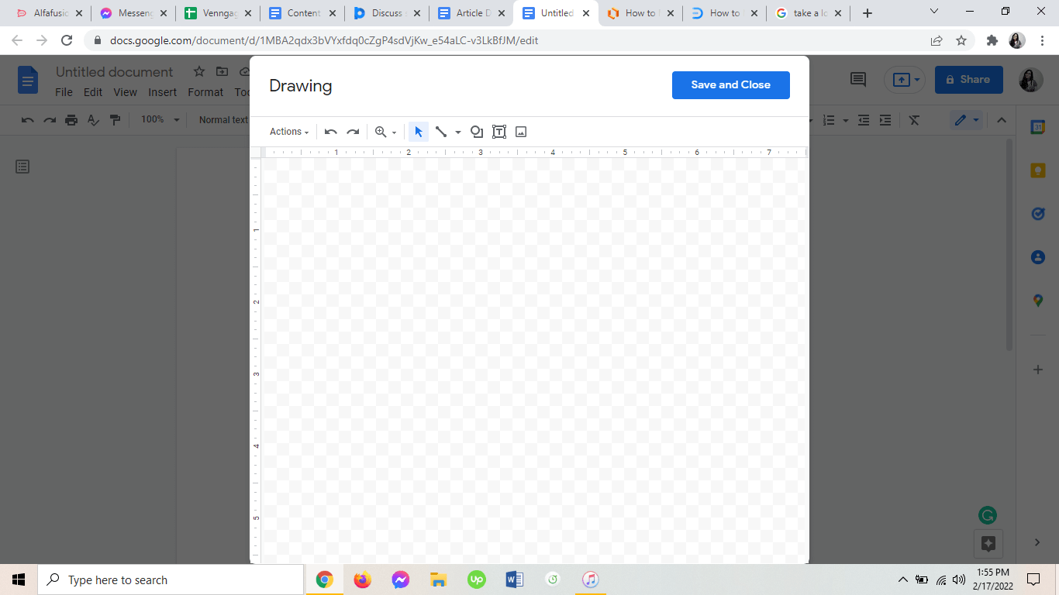Bookmark this page with the star icon

point(961,40)
